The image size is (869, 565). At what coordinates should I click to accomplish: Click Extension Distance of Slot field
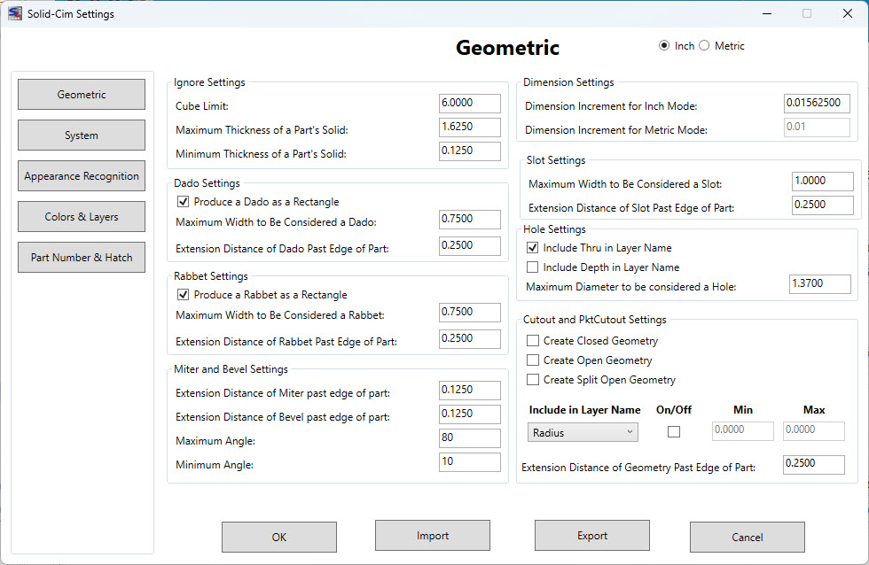pos(823,205)
